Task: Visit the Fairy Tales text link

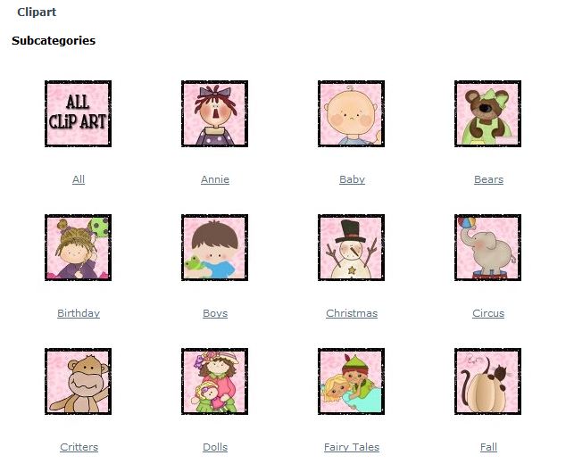Action: (352, 448)
